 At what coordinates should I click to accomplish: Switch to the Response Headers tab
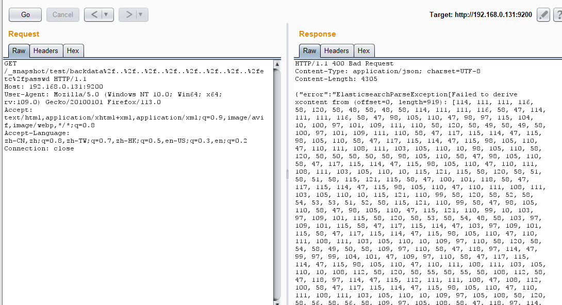click(x=337, y=51)
